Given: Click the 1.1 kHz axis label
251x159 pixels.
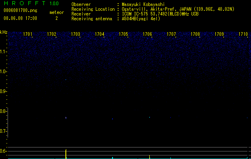Looking at the screenshot, I should pos(3,52).
